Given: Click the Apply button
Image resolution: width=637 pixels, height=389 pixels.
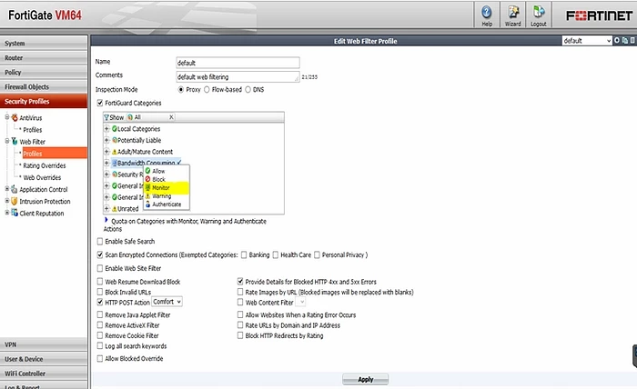Looking at the screenshot, I should (365, 379).
